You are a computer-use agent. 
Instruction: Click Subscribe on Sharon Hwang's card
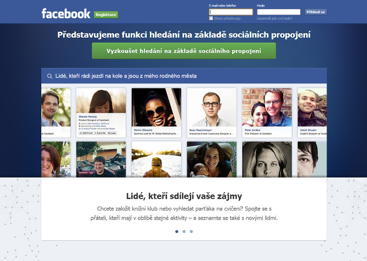coord(100,133)
